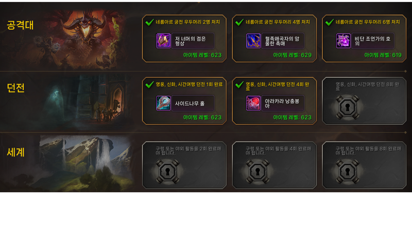
Task: Click checkmark for 우두머리 4명 처치 objective
Action: pos(239,22)
